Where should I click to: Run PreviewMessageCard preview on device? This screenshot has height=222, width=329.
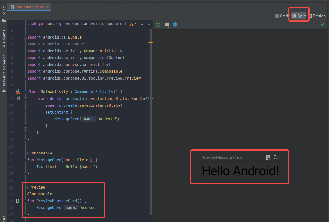tap(275, 157)
